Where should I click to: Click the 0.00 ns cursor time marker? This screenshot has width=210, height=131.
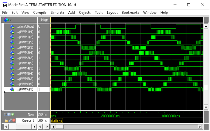(x=57, y=120)
